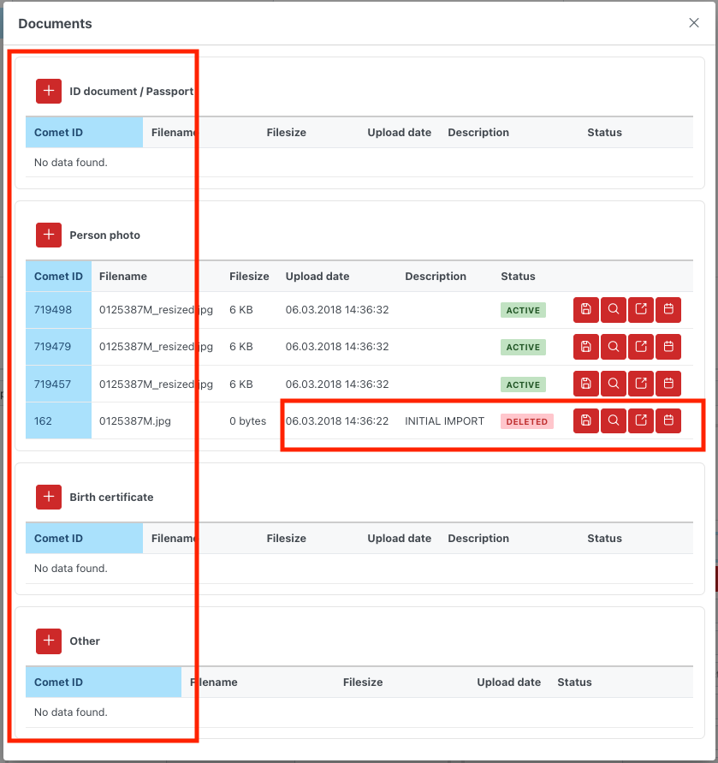This screenshot has width=718, height=763.
Task: Add a document under Other
Action: point(49,641)
